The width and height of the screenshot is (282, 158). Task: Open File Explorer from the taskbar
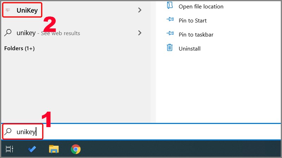pos(54,149)
